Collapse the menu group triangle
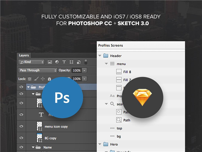Viewport: 202px width, 152px height. tap(106, 63)
